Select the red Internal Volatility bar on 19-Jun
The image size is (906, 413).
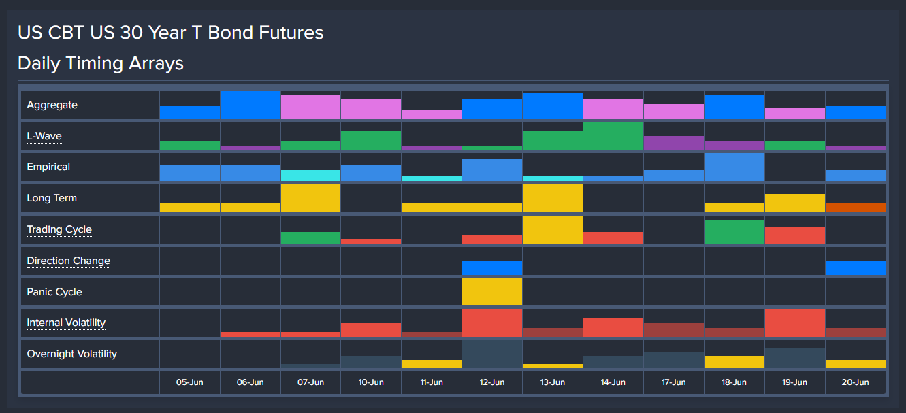[x=794, y=323]
